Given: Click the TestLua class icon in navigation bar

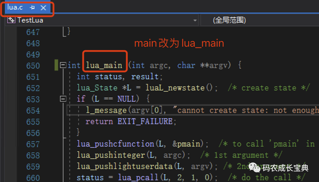Looking at the screenshot, I should 11,20.
